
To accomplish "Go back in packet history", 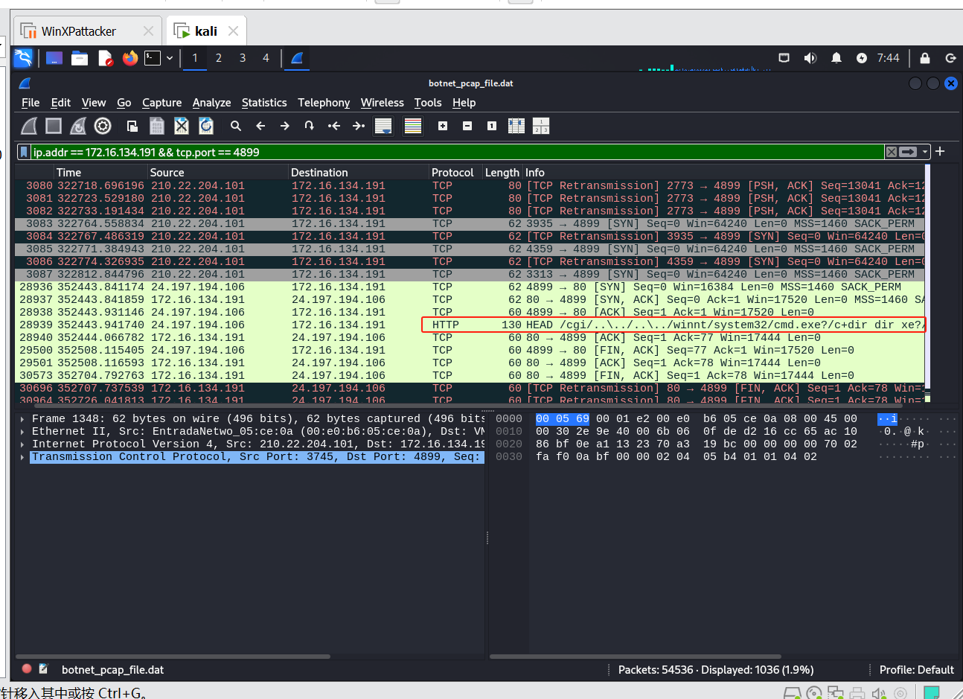I will pos(260,126).
